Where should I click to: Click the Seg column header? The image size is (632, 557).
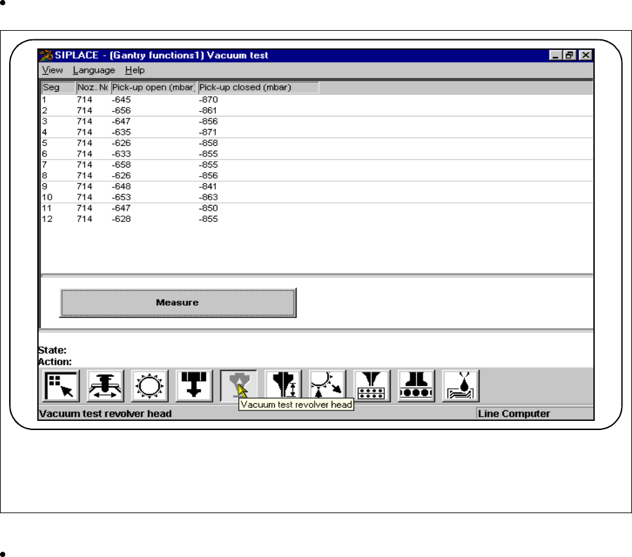point(58,88)
